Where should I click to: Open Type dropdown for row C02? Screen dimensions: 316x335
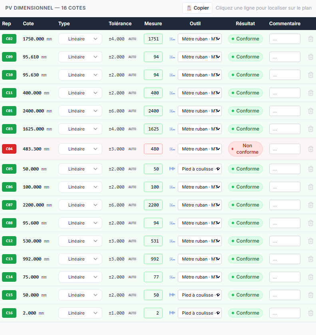coord(80,39)
